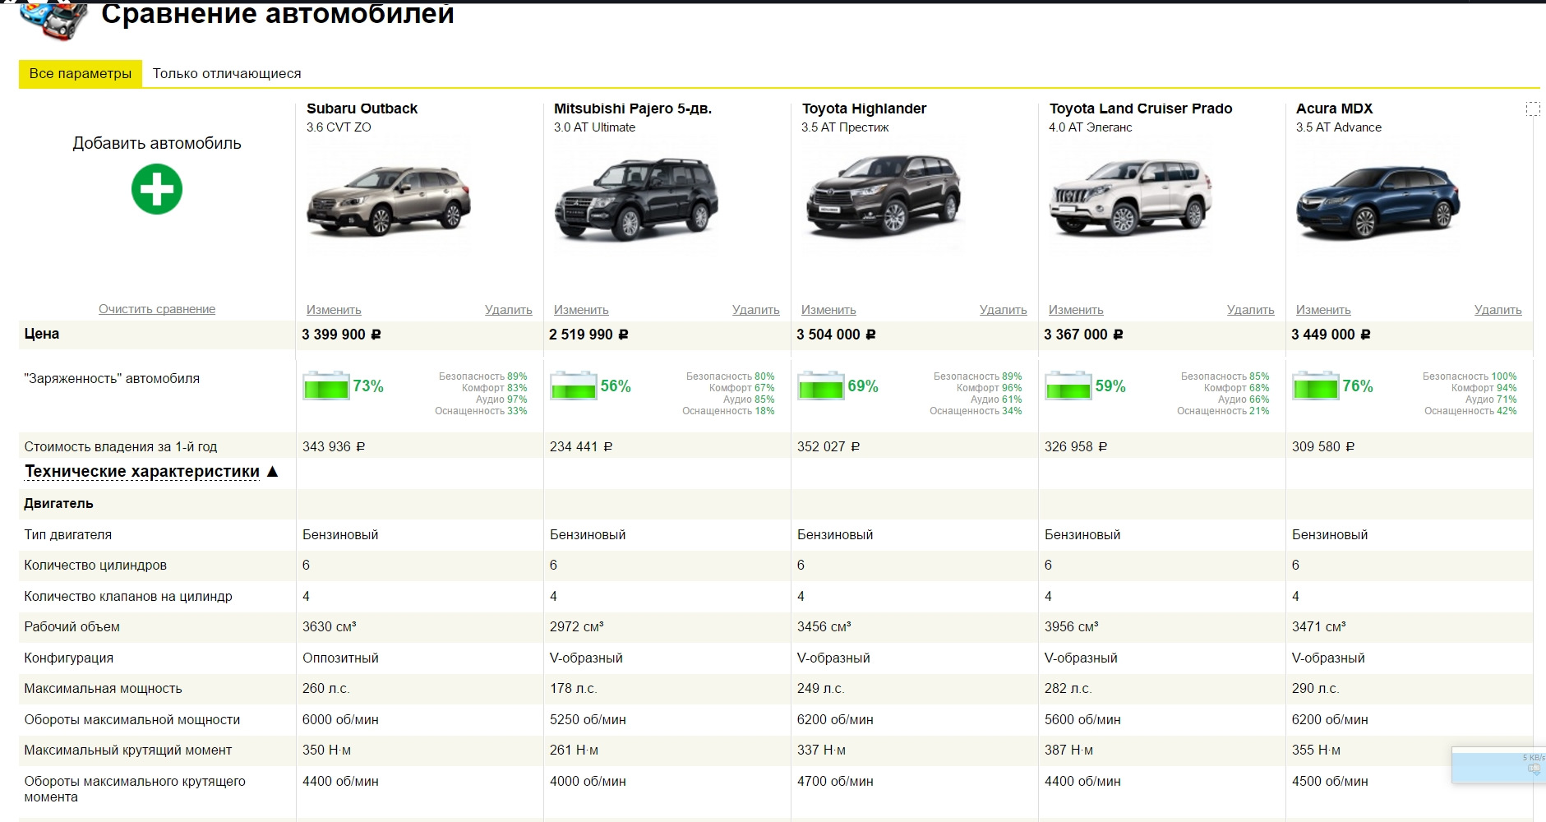Click the 3630 см³ engine volume
The width and height of the screenshot is (1546, 822).
pos(329,626)
